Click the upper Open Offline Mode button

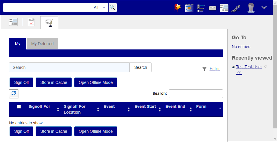coord(96,82)
